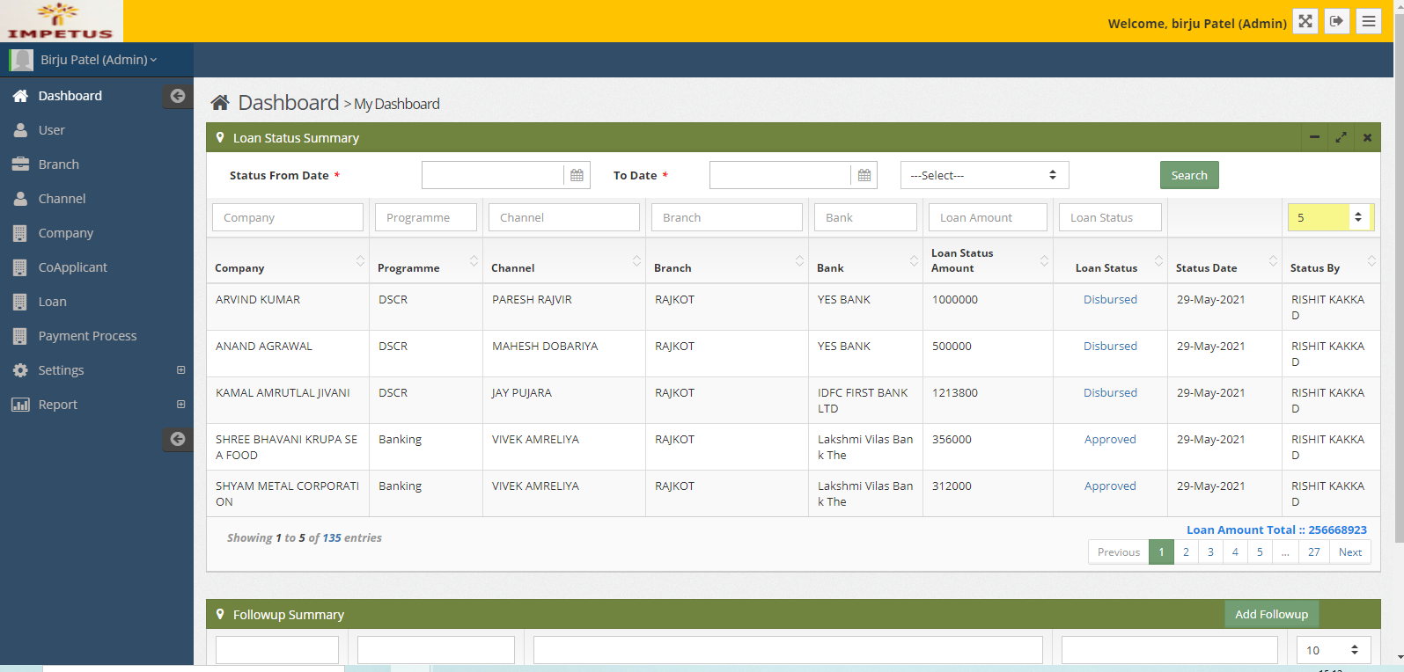Minimize the Loan Status Summary panel

1314,137
